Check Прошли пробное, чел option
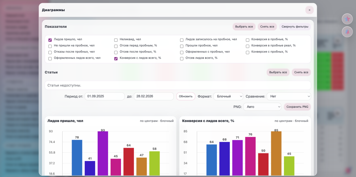Viewport: 356px width, 177px height. click(x=181, y=46)
